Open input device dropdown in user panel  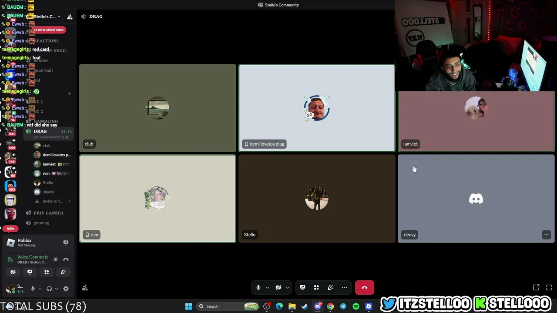coord(40,289)
